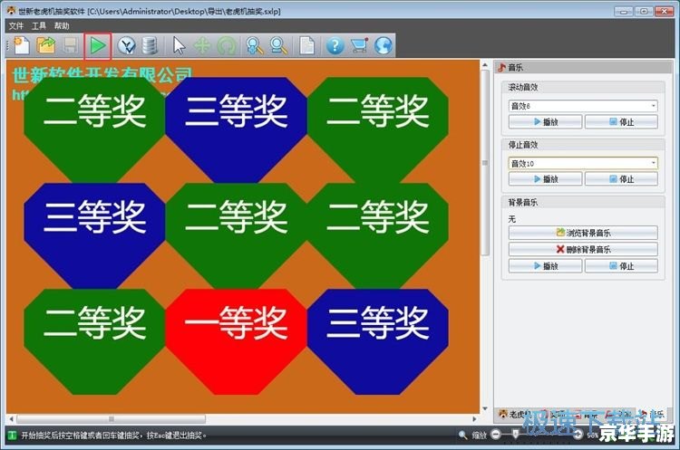This screenshot has width=680, height=450.
Task: Open the 文件 menu
Action: tap(16, 25)
